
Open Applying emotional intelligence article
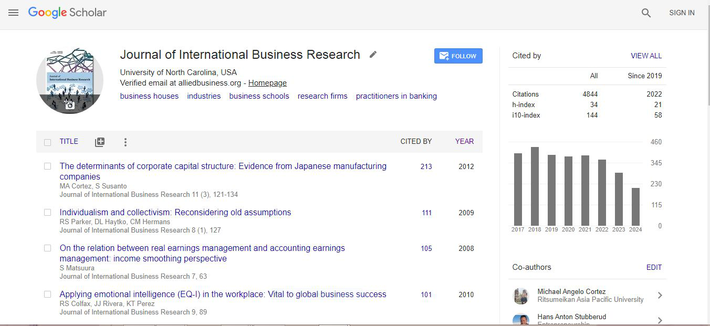[x=223, y=294]
